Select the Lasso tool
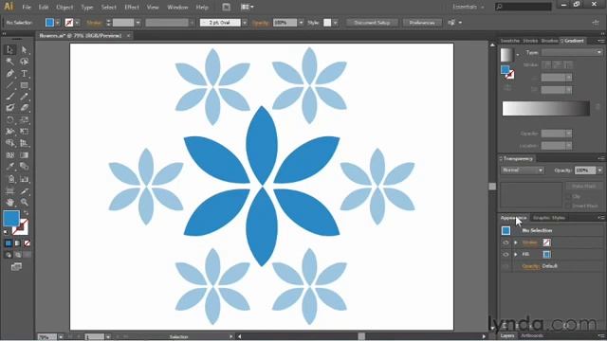Viewport: 607px width, 341px height. click(24, 62)
